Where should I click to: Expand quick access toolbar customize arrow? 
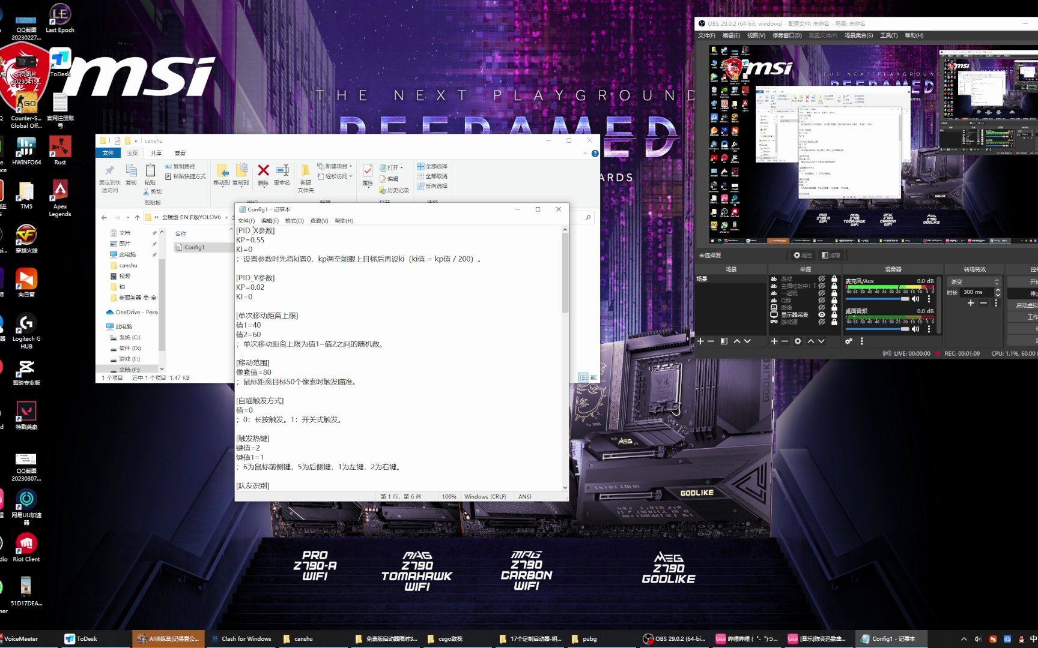(136, 141)
